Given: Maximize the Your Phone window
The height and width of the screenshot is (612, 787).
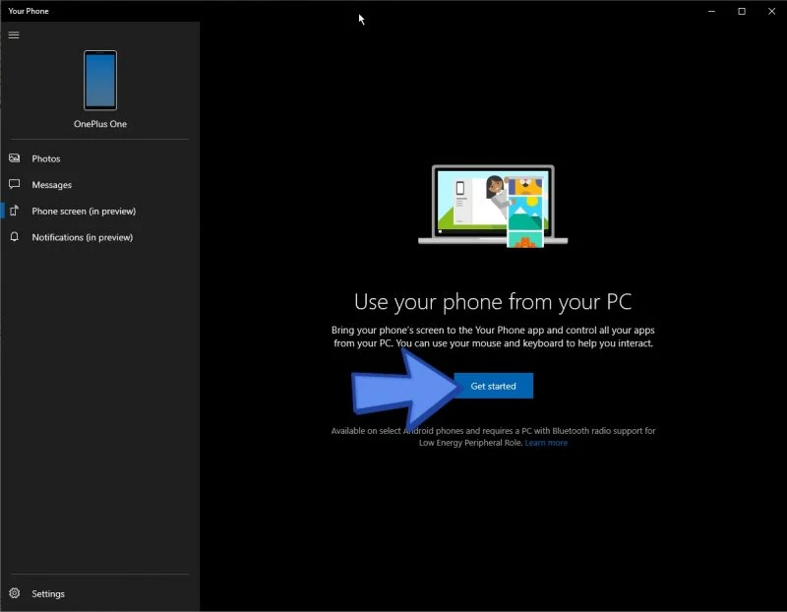Looking at the screenshot, I should point(741,11).
